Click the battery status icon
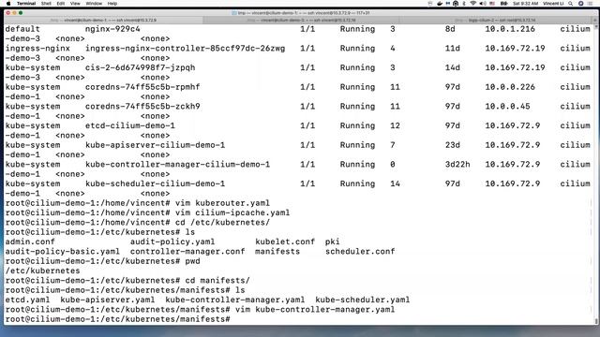This screenshot has height=337, width=600. coord(504,4)
